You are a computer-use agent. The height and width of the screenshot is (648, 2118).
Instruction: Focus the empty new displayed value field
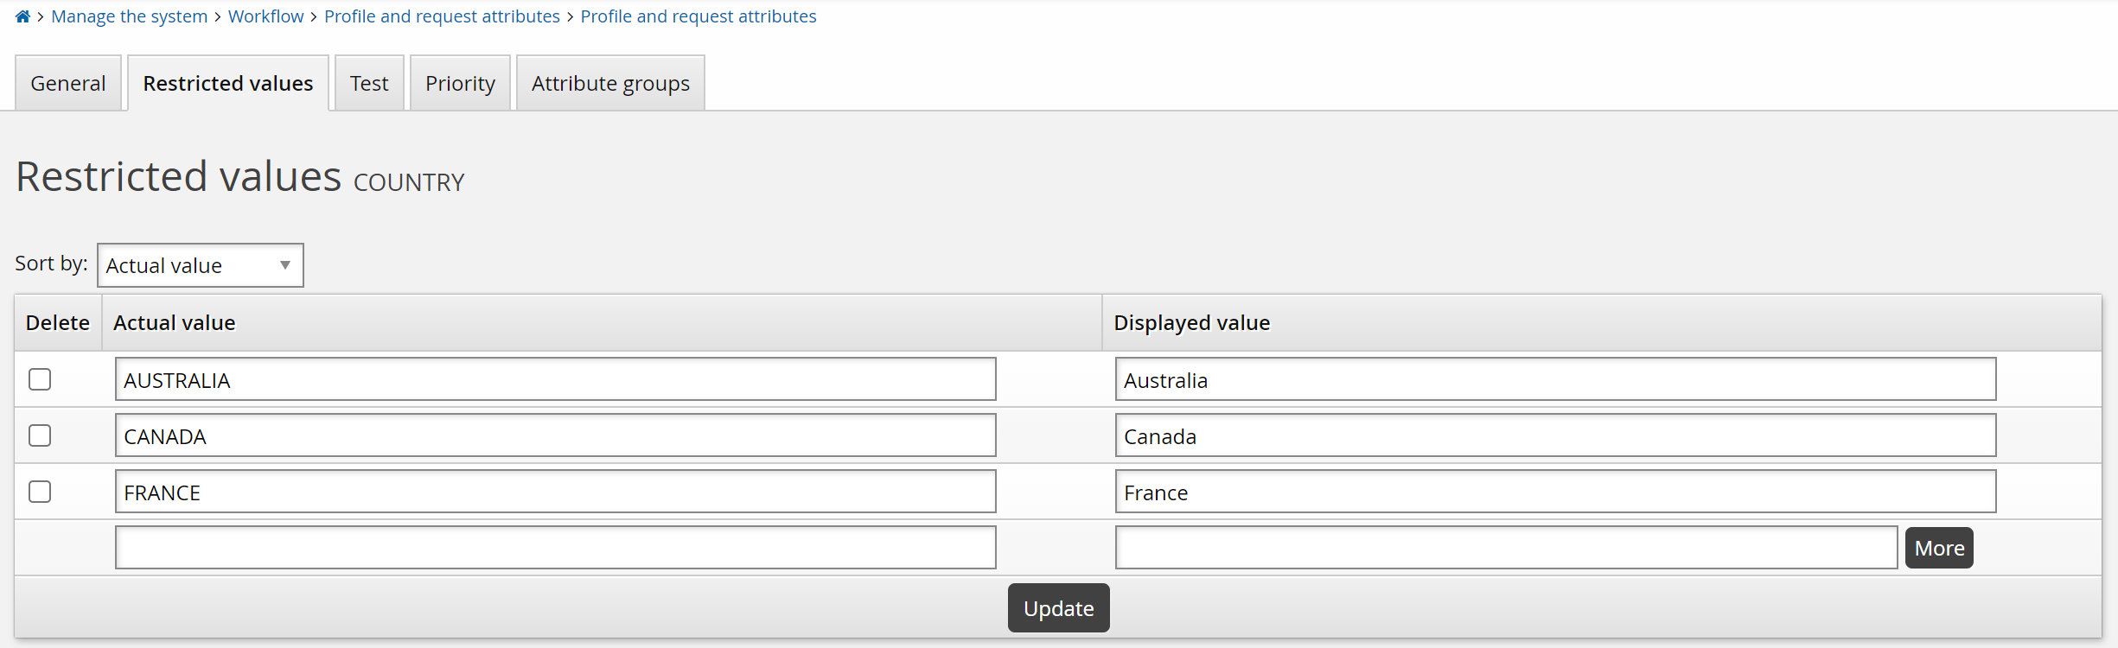click(1505, 548)
